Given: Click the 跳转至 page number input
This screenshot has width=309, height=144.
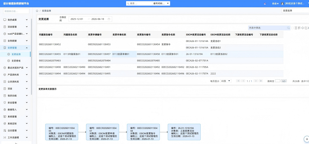Looking at the screenshot, I should 277,81.
